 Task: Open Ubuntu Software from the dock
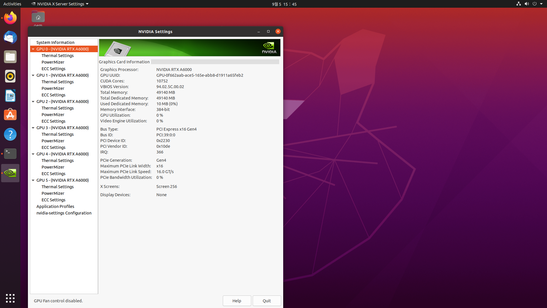pyautogui.click(x=10, y=115)
